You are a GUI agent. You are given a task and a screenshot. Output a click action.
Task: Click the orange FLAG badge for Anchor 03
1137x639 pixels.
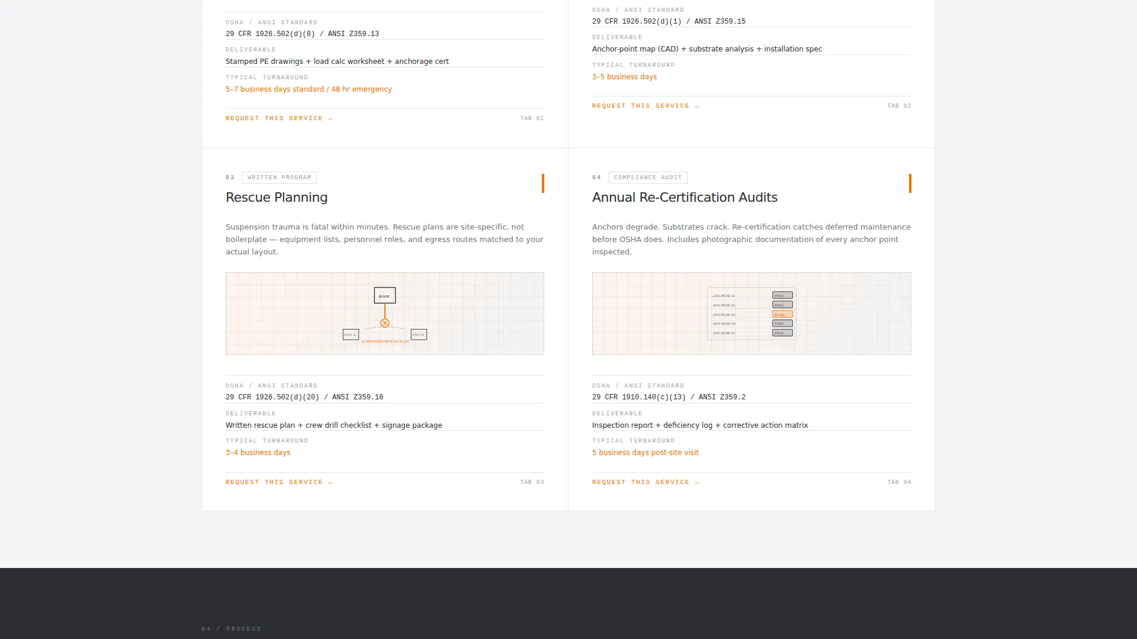coord(782,314)
